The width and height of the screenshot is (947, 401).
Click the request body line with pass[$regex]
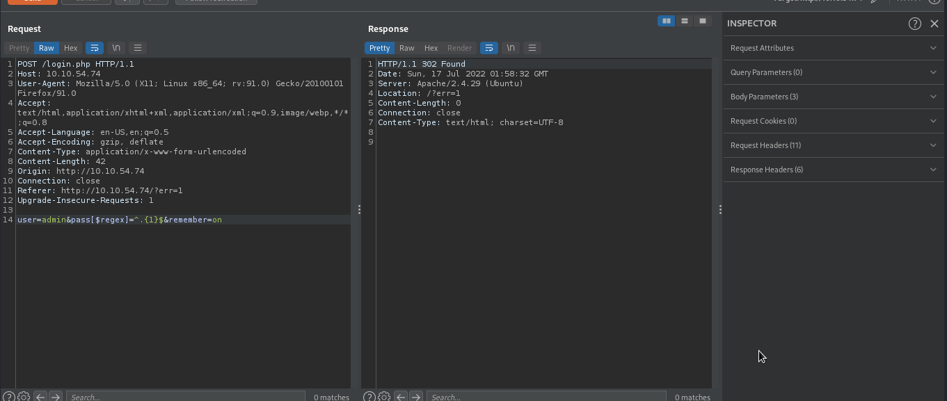pos(120,220)
